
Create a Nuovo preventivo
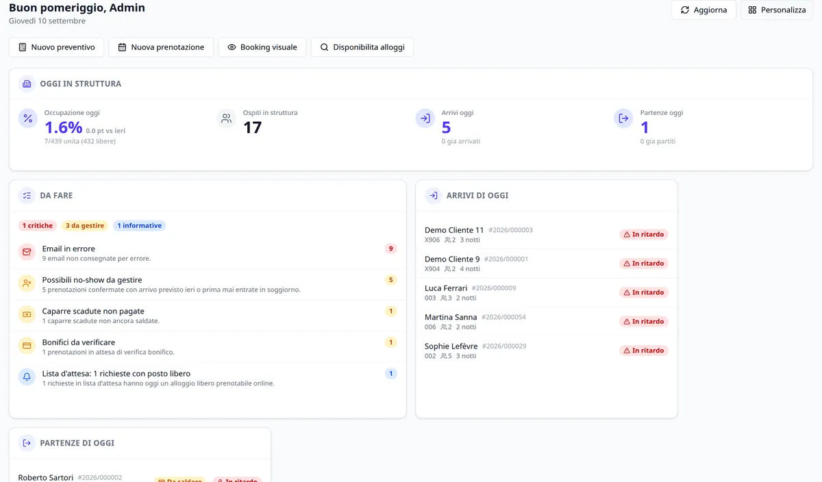(56, 47)
